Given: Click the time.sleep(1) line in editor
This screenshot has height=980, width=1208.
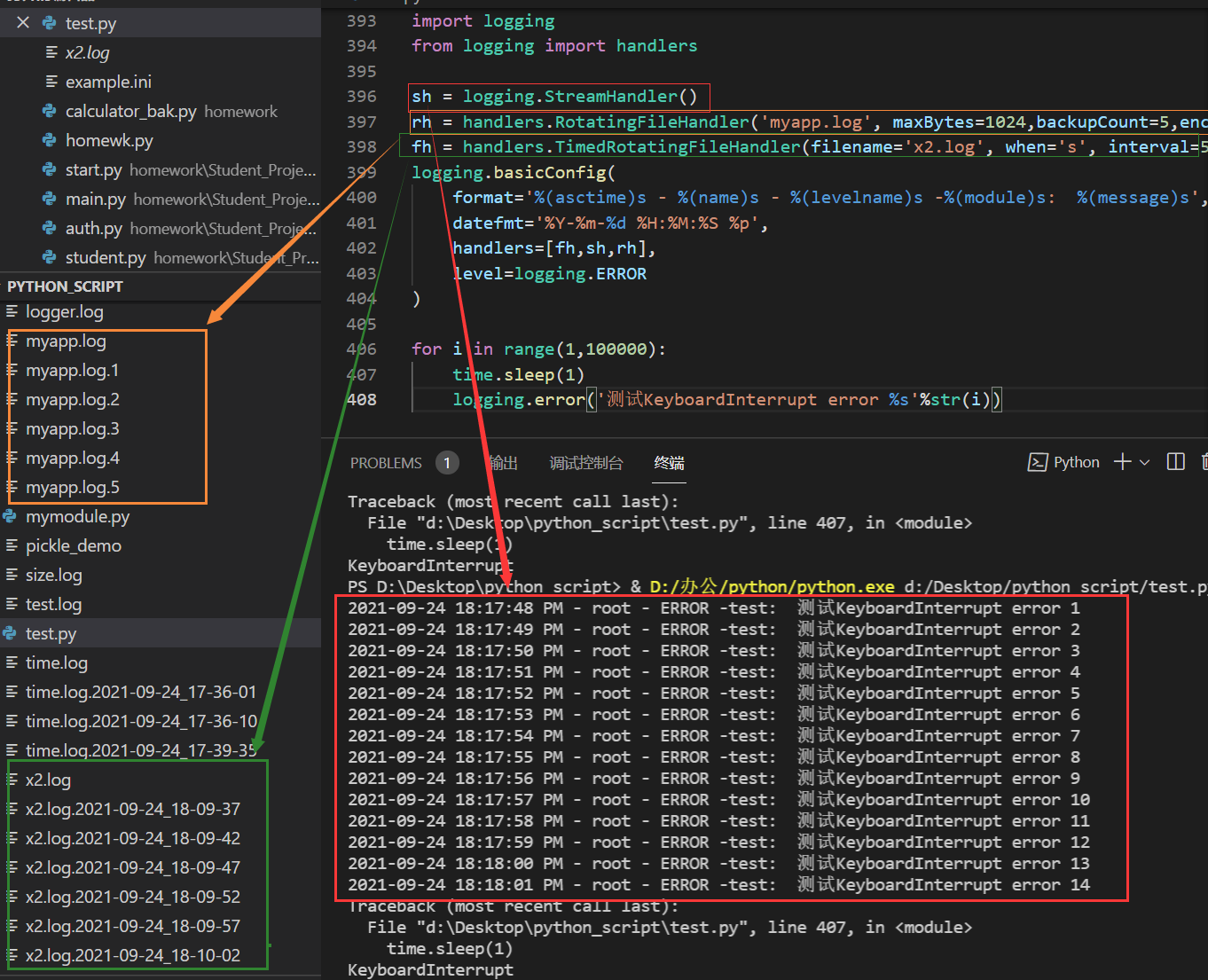Looking at the screenshot, I should 518,374.
